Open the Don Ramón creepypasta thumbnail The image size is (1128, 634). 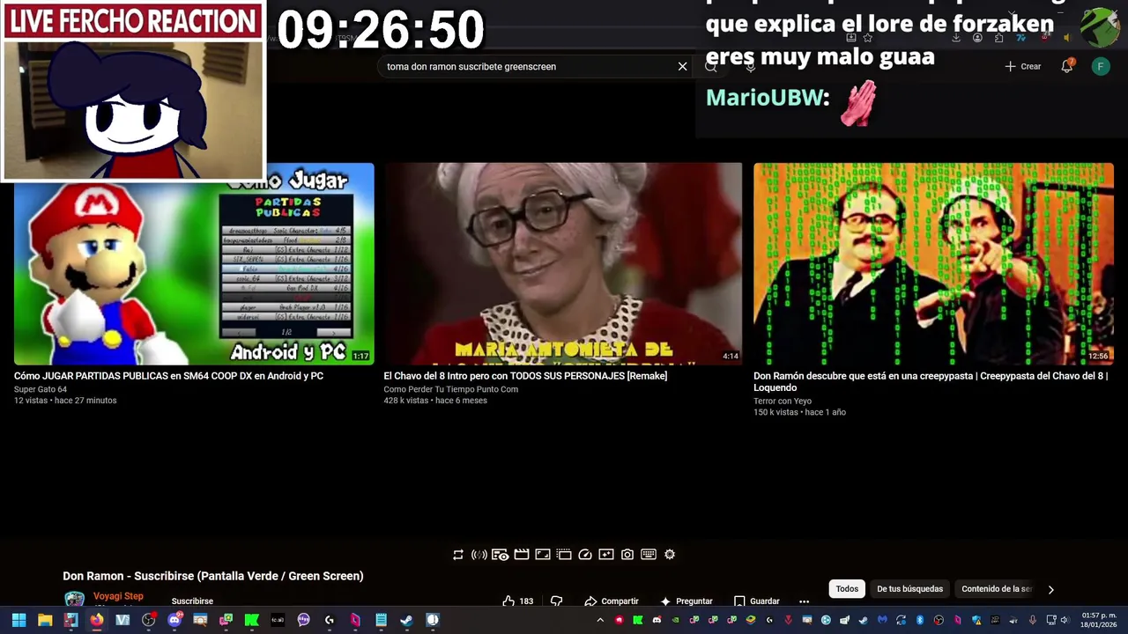(x=933, y=263)
